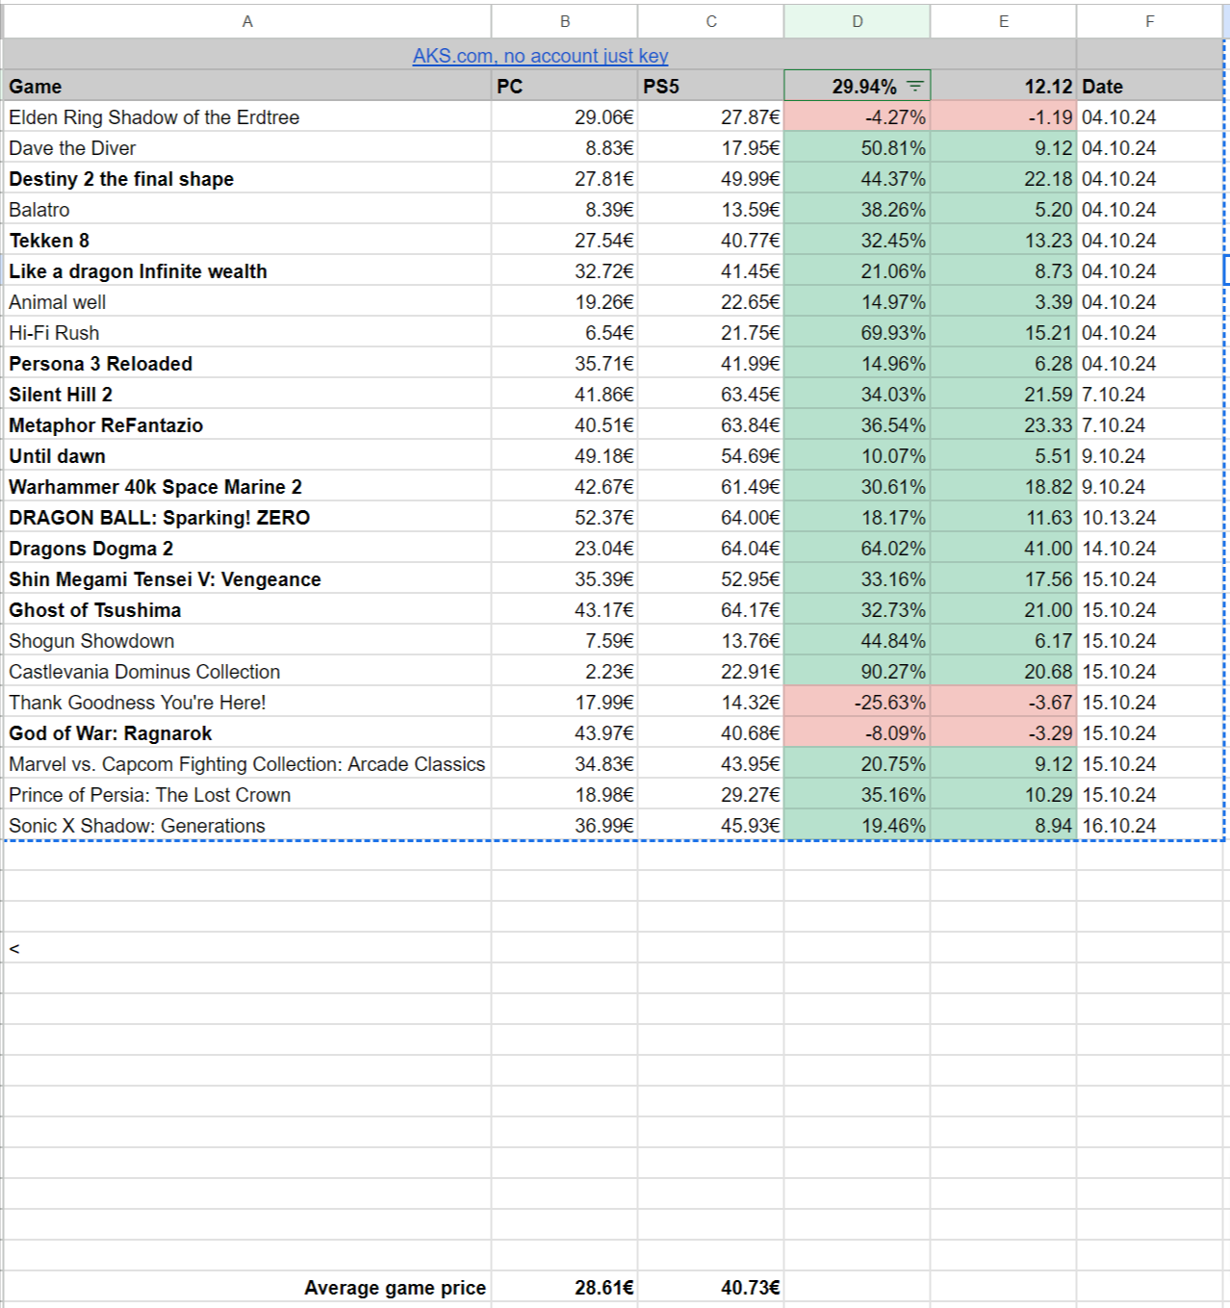
Task: Select Like a dragon Infinite wealth cell
Action: [247, 271]
